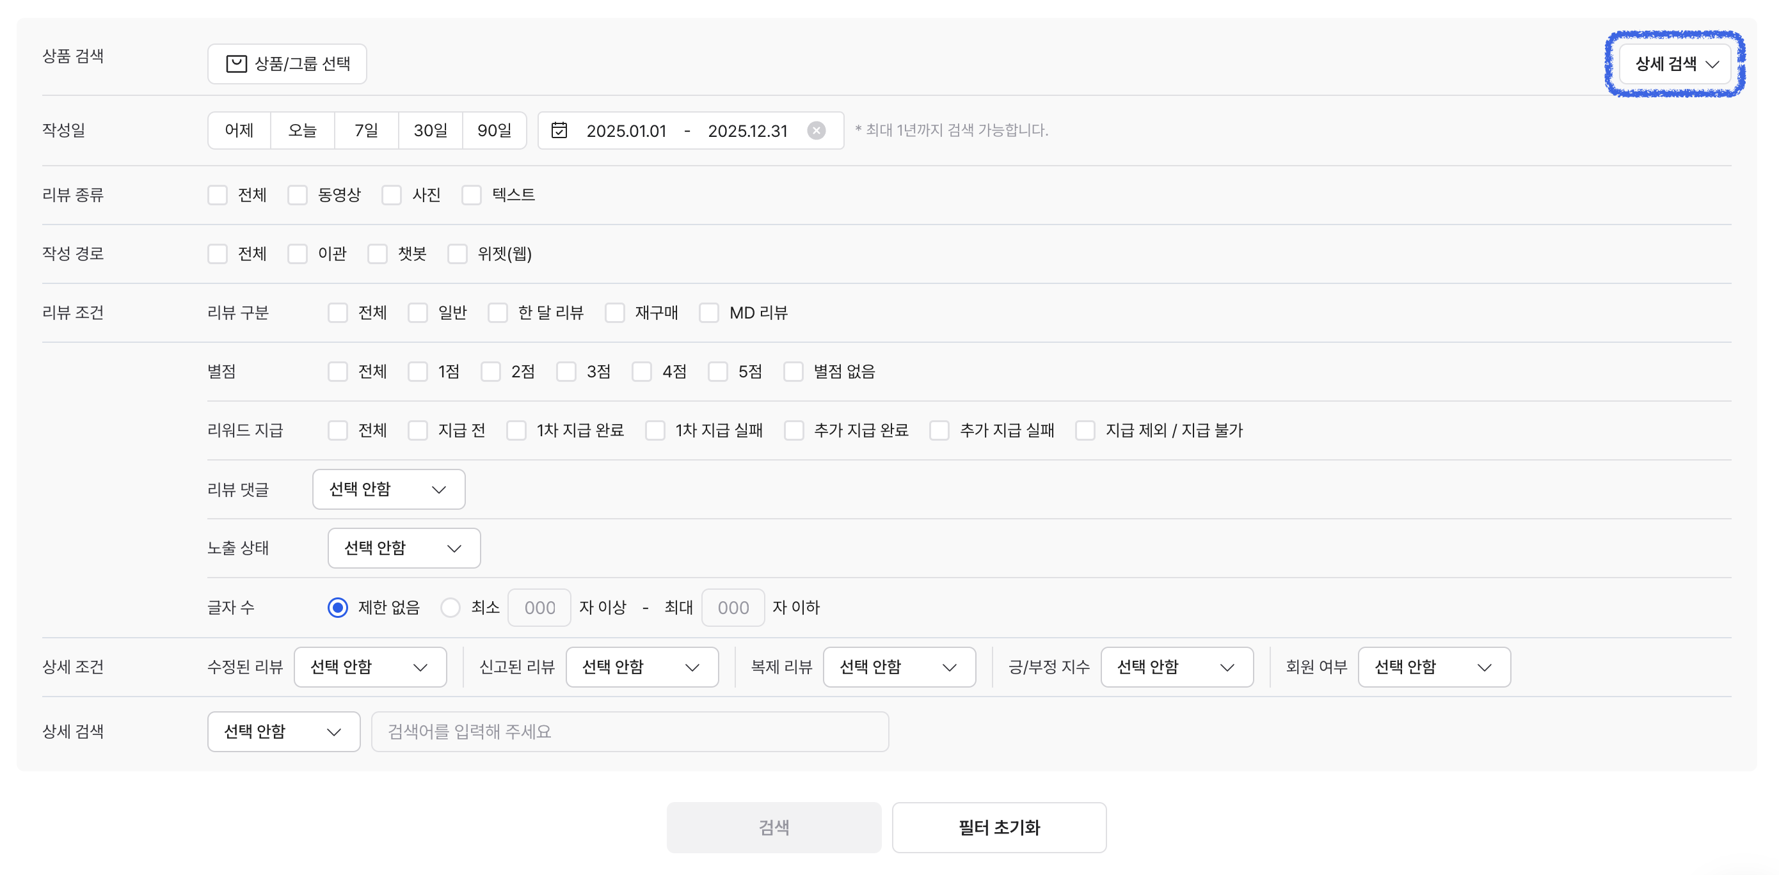Select the 최소 character count radio button

(x=451, y=608)
